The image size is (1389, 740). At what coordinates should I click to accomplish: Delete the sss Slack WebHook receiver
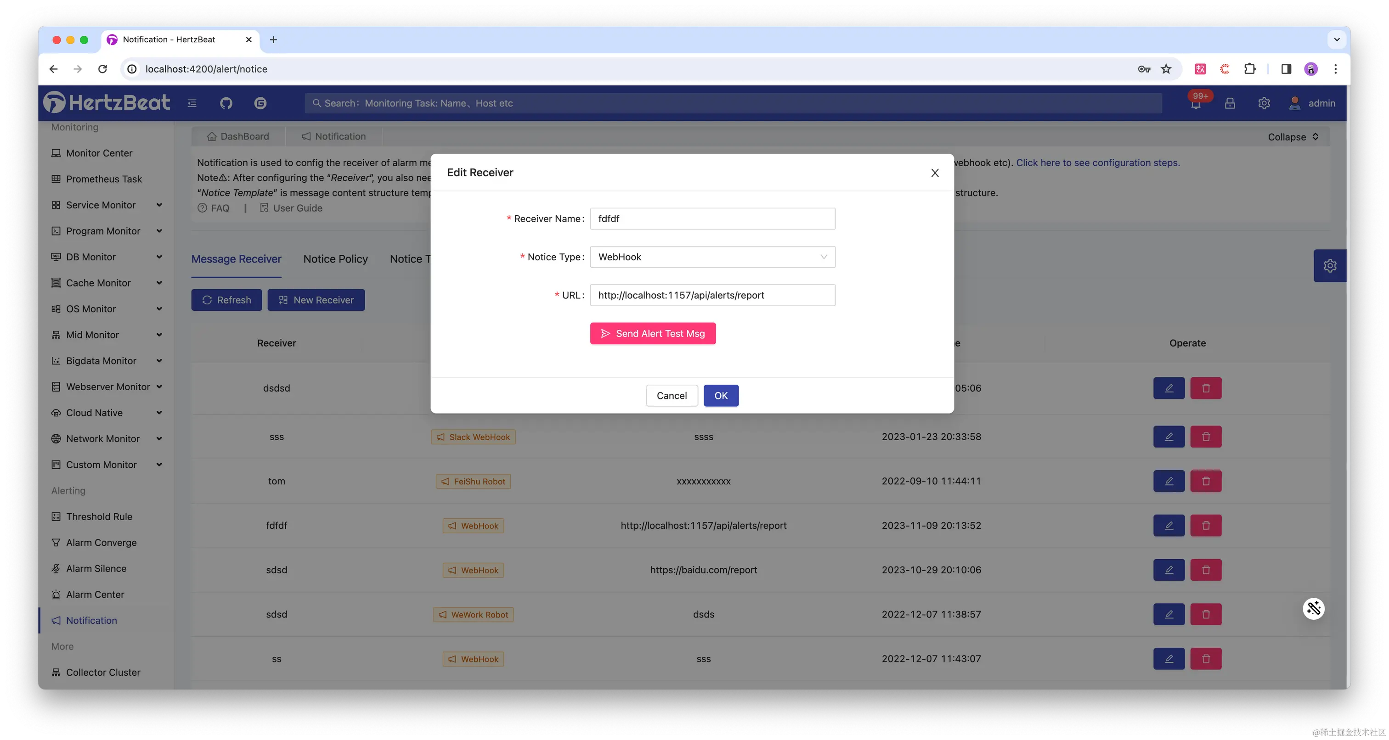(1206, 437)
